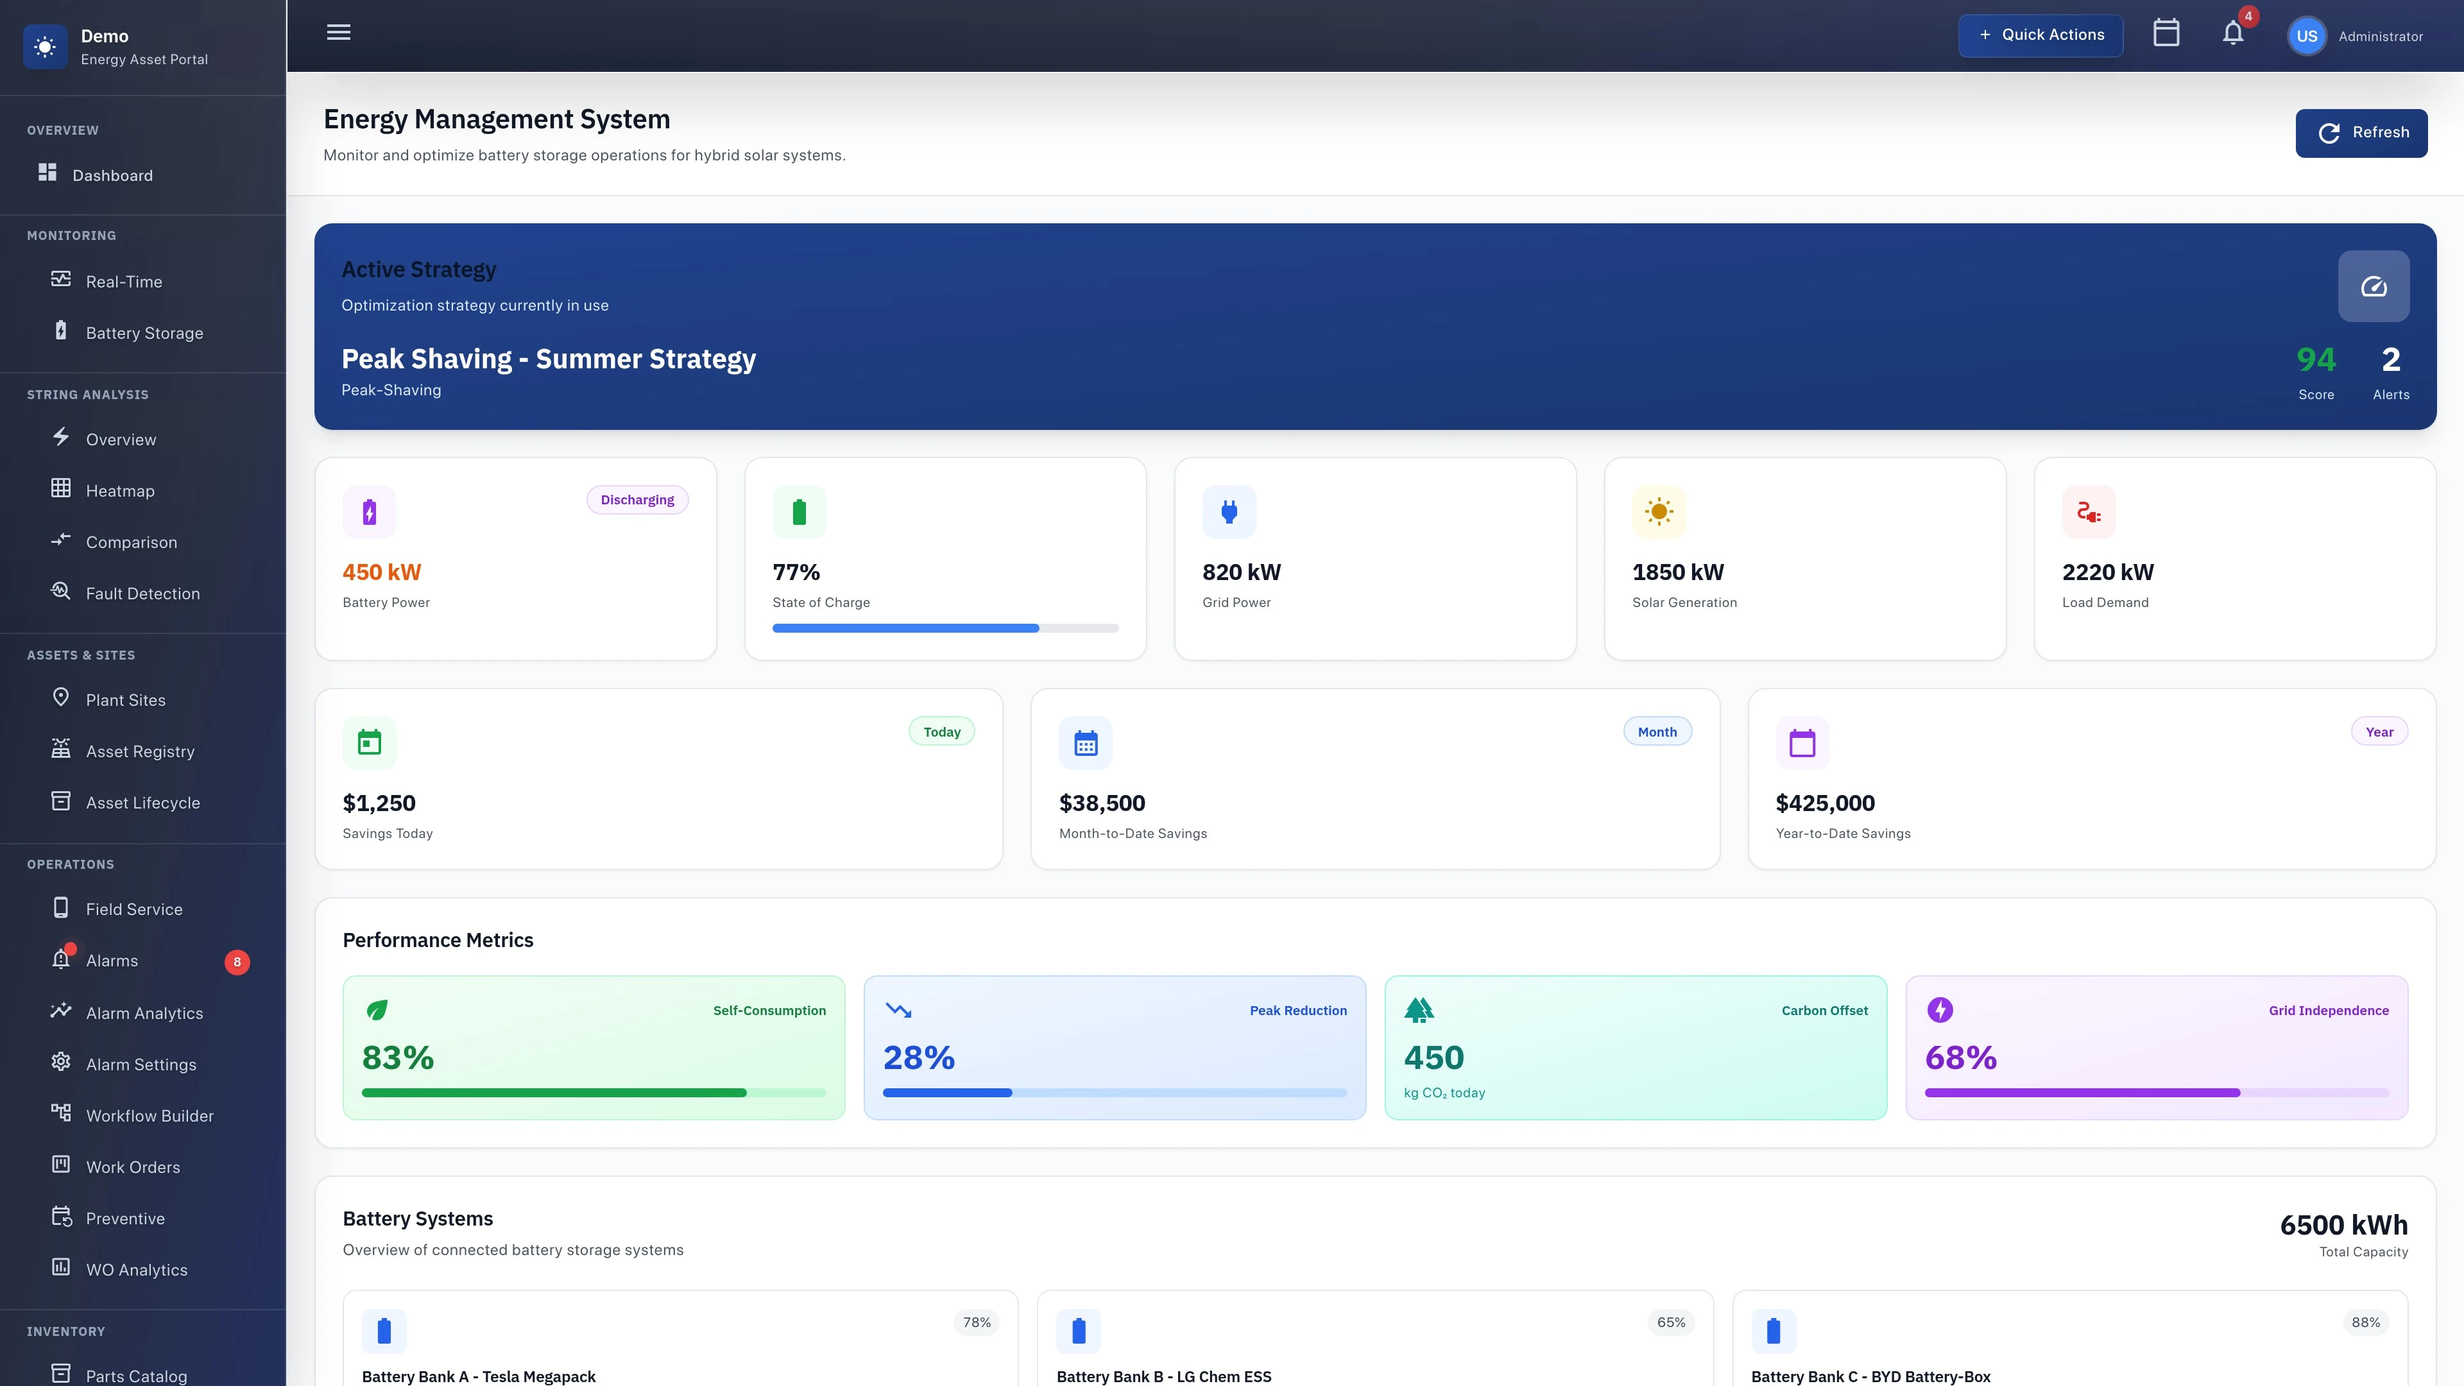Image resolution: width=2464 pixels, height=1386 pixels.
Task: Open the Plant Sites page
Action: 125,699
